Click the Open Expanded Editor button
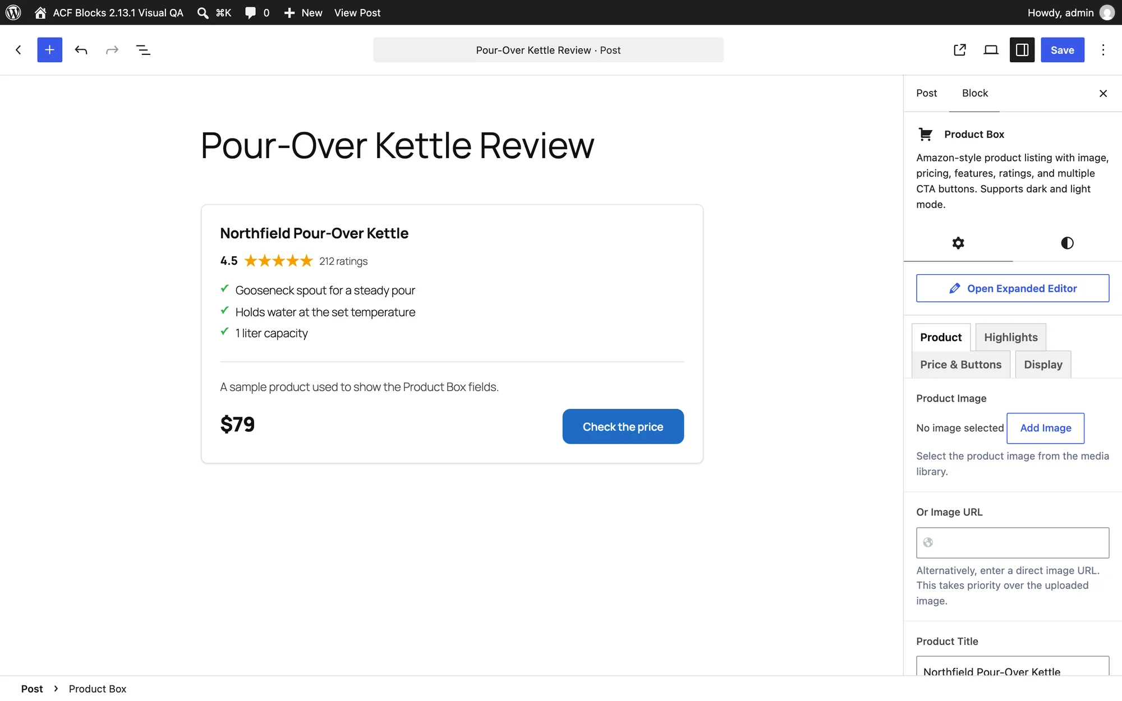This screenshot has height=701, width=1122. (x=1013, y=288)
